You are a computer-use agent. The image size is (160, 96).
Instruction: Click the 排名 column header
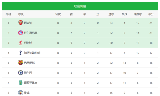[8, 14]
